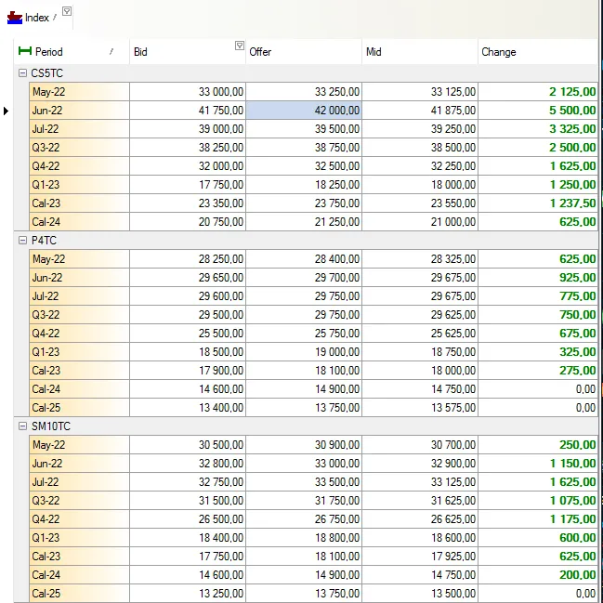This screenshot has width=603, height=603.
Task: Select the P4TC group header label
Action: click(44, 241)
